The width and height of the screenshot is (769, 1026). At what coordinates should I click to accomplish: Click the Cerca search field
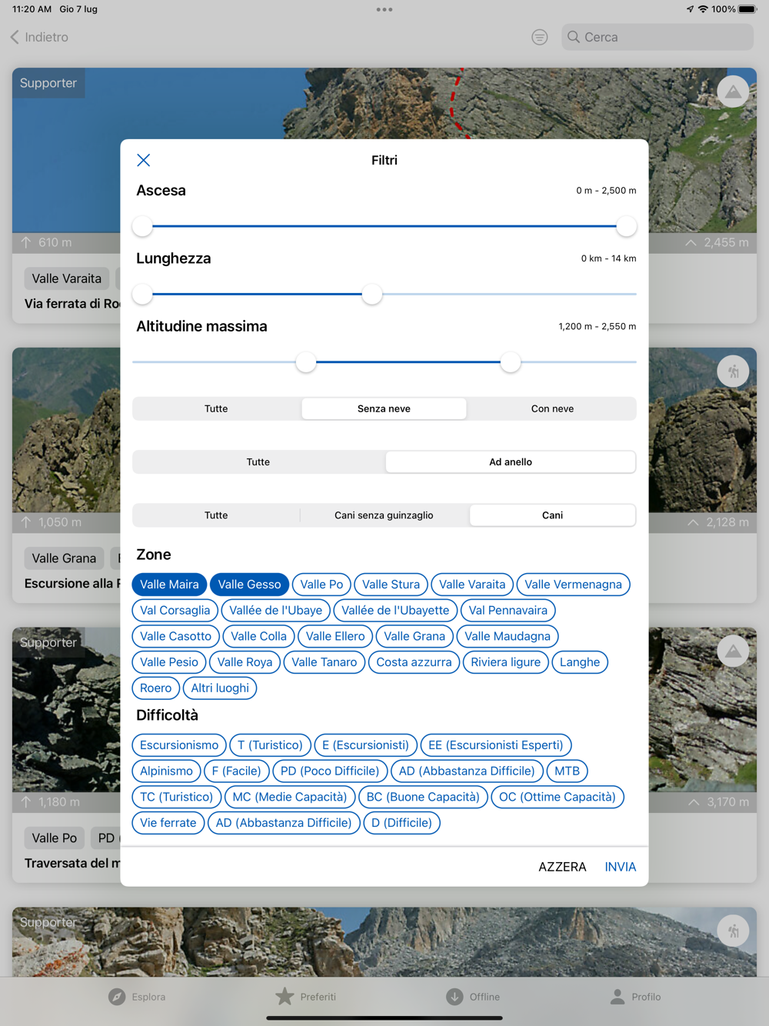(657, 37)
